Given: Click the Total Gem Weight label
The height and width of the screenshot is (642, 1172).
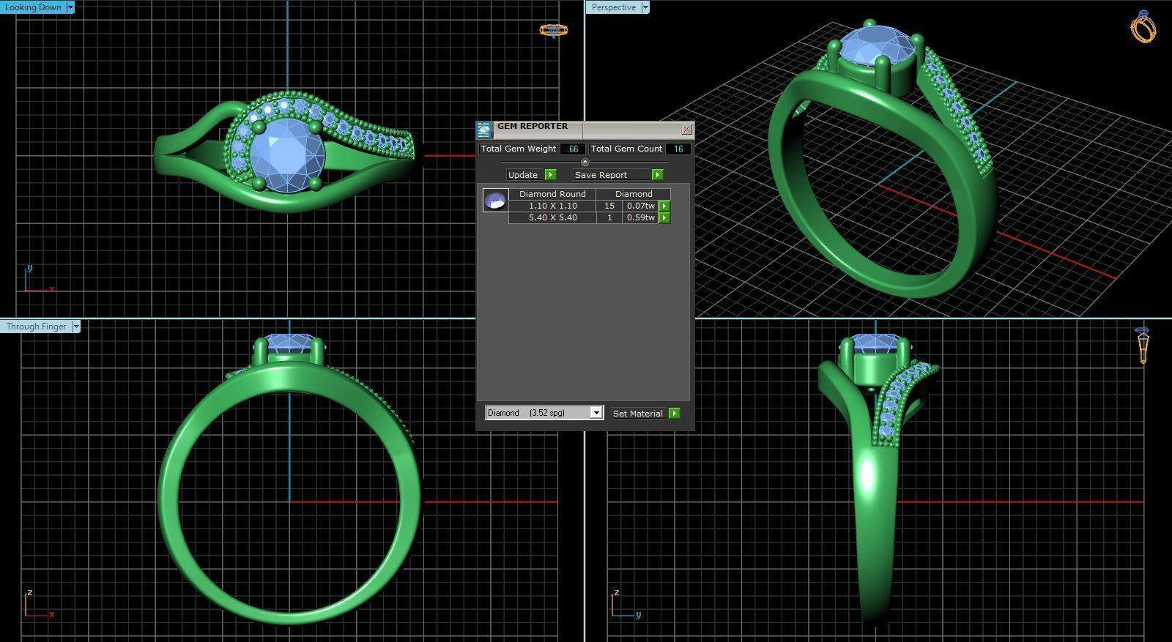Looking at the screenshot, I should click(x=519, y=149).
